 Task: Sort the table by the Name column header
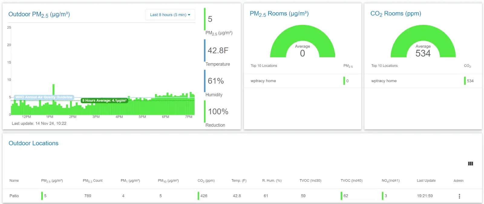[x=14, y=181]
